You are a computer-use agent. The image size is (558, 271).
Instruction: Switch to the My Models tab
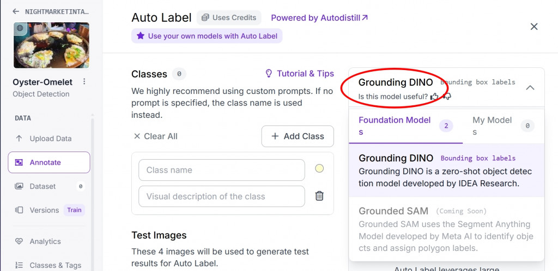(x=492, y=126)
